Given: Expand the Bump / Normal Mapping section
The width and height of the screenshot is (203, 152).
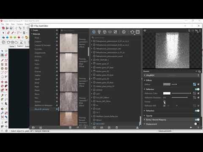Looking at the screenshot, I should click(144, 119).
